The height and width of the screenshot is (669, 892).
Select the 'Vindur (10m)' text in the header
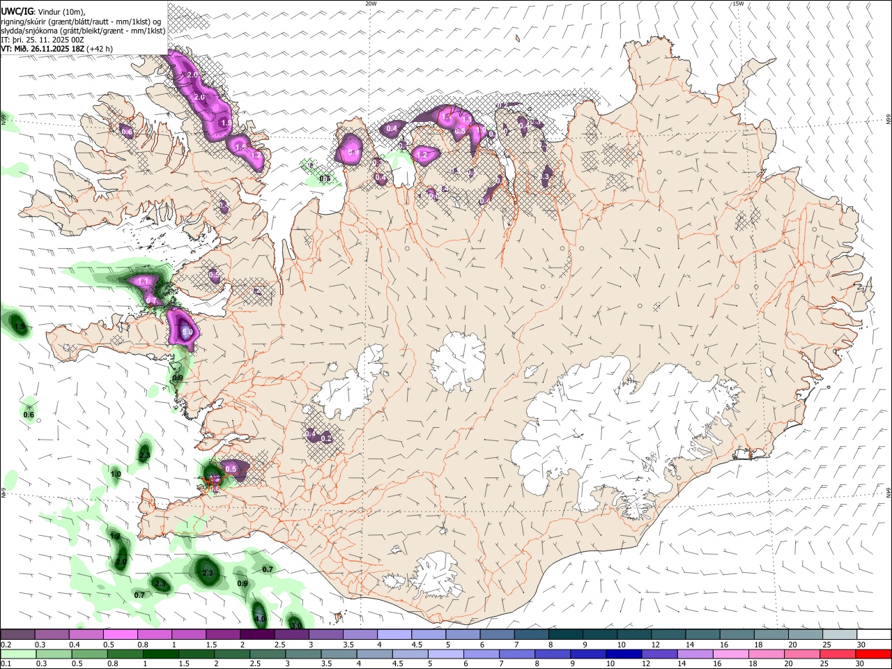pos(61,12)
